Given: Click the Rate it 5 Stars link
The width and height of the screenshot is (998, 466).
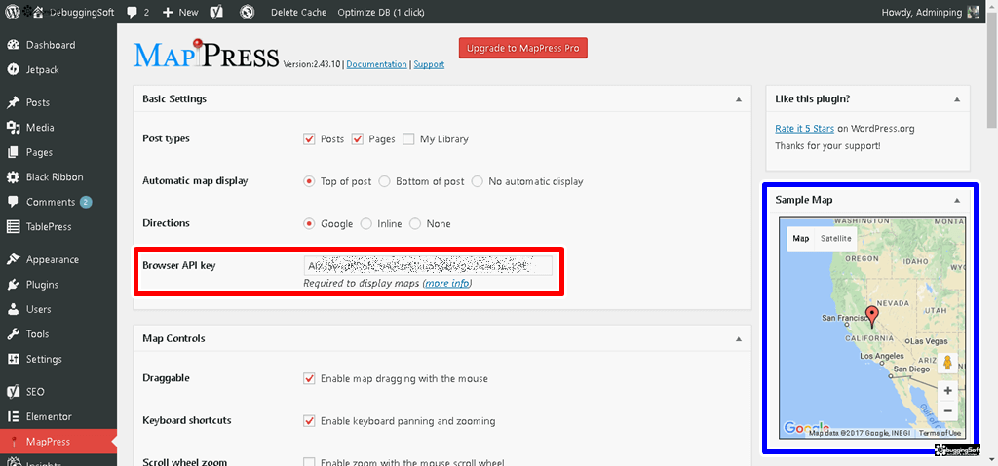Looking at the screenshot, I should click(804, 129).
